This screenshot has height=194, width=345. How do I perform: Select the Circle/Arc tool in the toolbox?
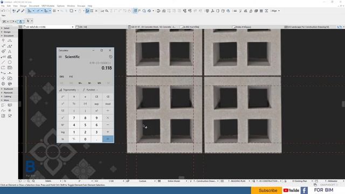pos(10,63)
